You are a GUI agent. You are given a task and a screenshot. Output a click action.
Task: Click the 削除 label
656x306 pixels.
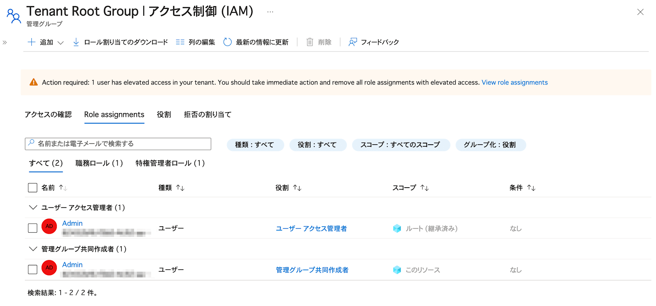[325, 42]
